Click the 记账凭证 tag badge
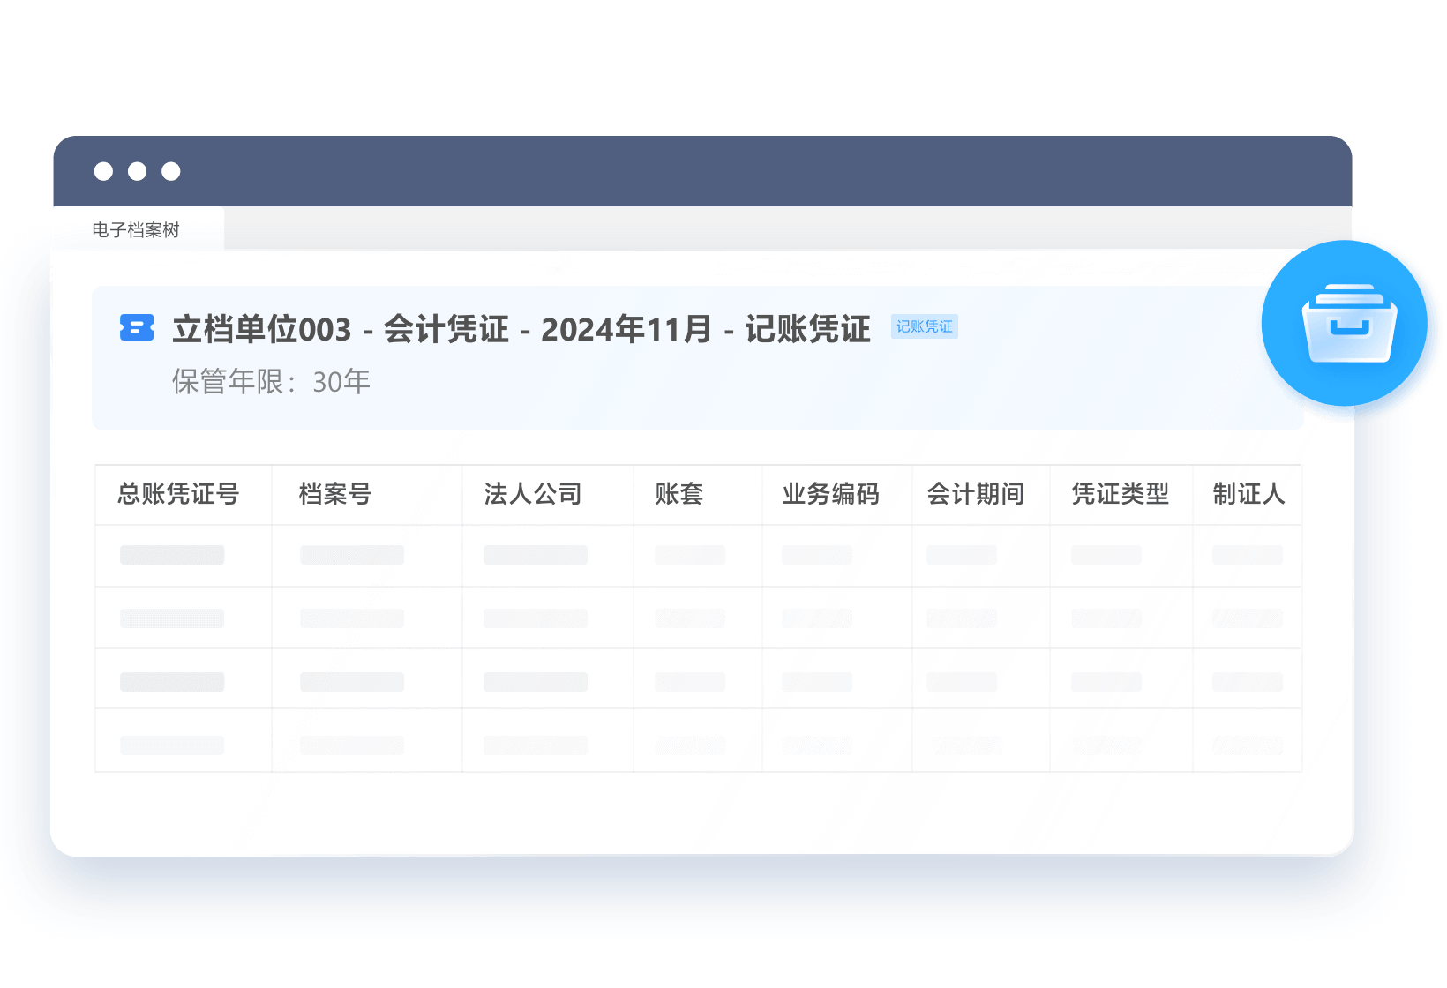Viewport: 1447px width, 988px height. 924,326
